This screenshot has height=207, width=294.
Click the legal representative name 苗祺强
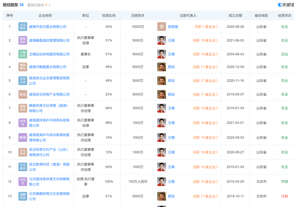(173, 27)
